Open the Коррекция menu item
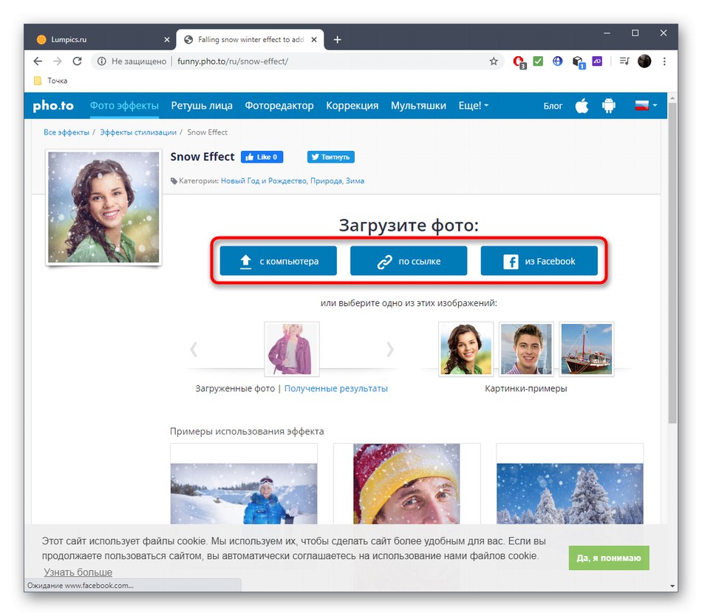Image resolution: width=702 pixels, height=616 pixels. point(352,106)
